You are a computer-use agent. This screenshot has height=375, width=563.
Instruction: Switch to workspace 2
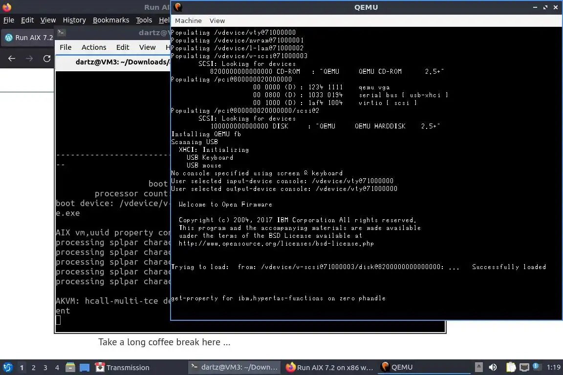pos(33,368)
